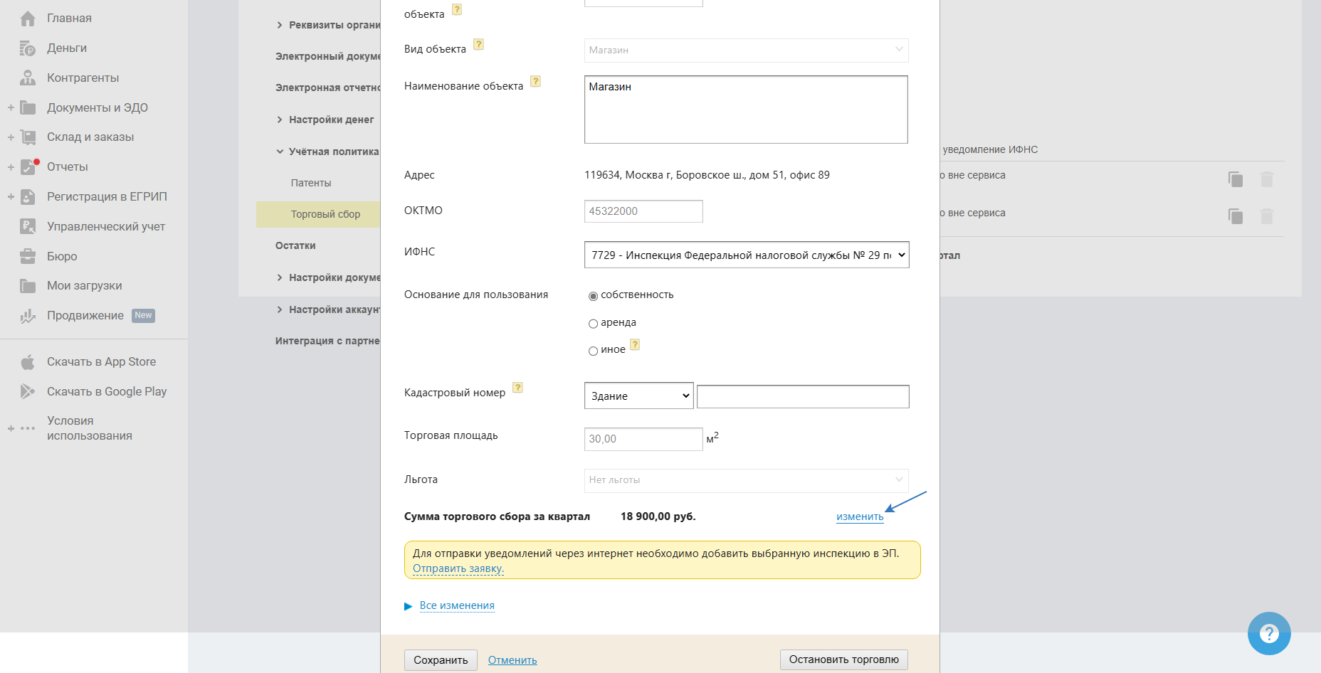Open Патенты settings menu item
The image size is (1321, 673).
tap(311, 183)
